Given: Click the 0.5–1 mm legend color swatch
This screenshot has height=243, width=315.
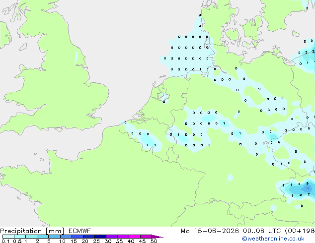Looking at the screenshot, I should [x=20, y=237].
